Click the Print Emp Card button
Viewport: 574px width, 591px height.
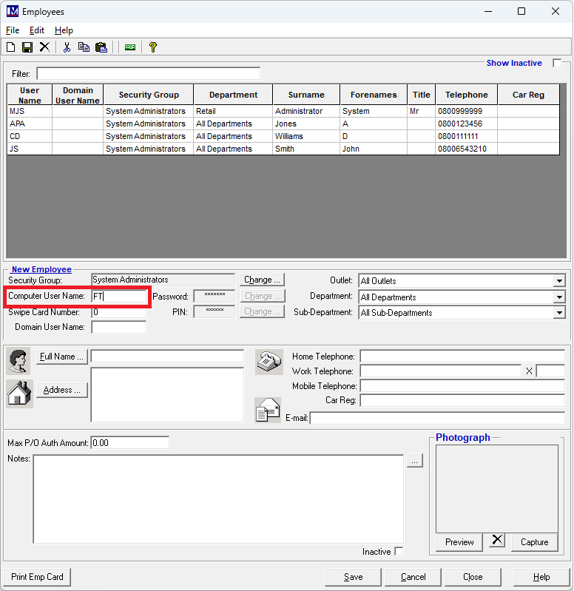click(x=37, y=577)
